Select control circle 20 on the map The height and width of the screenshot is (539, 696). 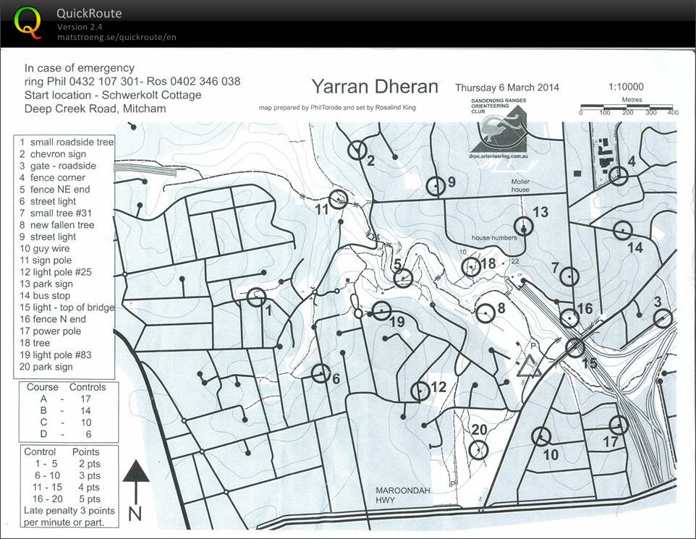[x=478, y=449]
